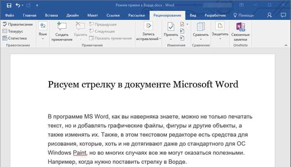The width and height of the screenshot is (291, 167).
Task: Open Quick Access Toolbar customize arrow
Action: click(37, 5)
